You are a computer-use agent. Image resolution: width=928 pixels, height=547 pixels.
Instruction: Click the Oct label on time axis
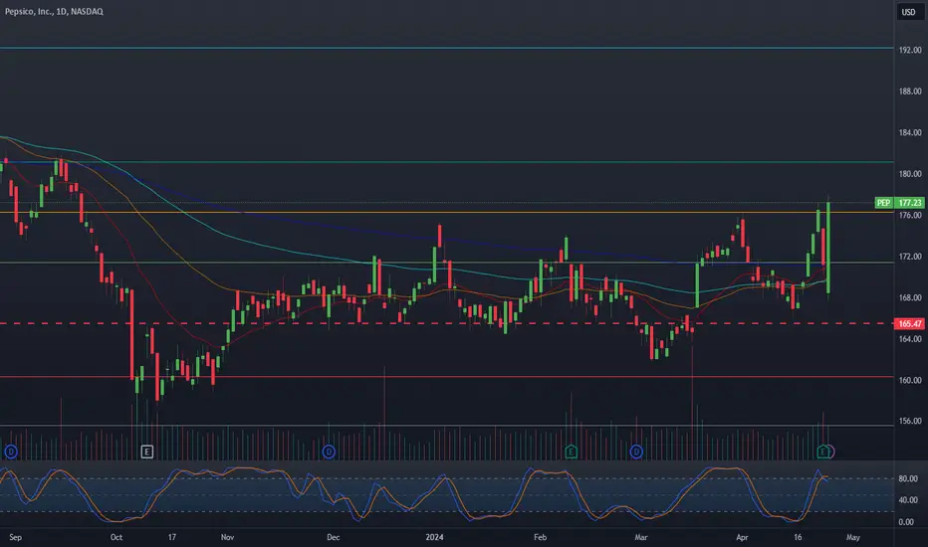click(116, 537)
